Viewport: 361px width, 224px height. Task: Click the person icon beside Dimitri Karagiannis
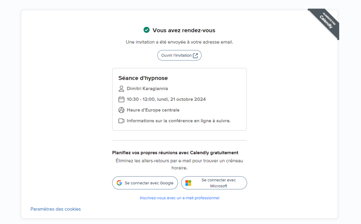pyautogui.click(x=121, y=89)
